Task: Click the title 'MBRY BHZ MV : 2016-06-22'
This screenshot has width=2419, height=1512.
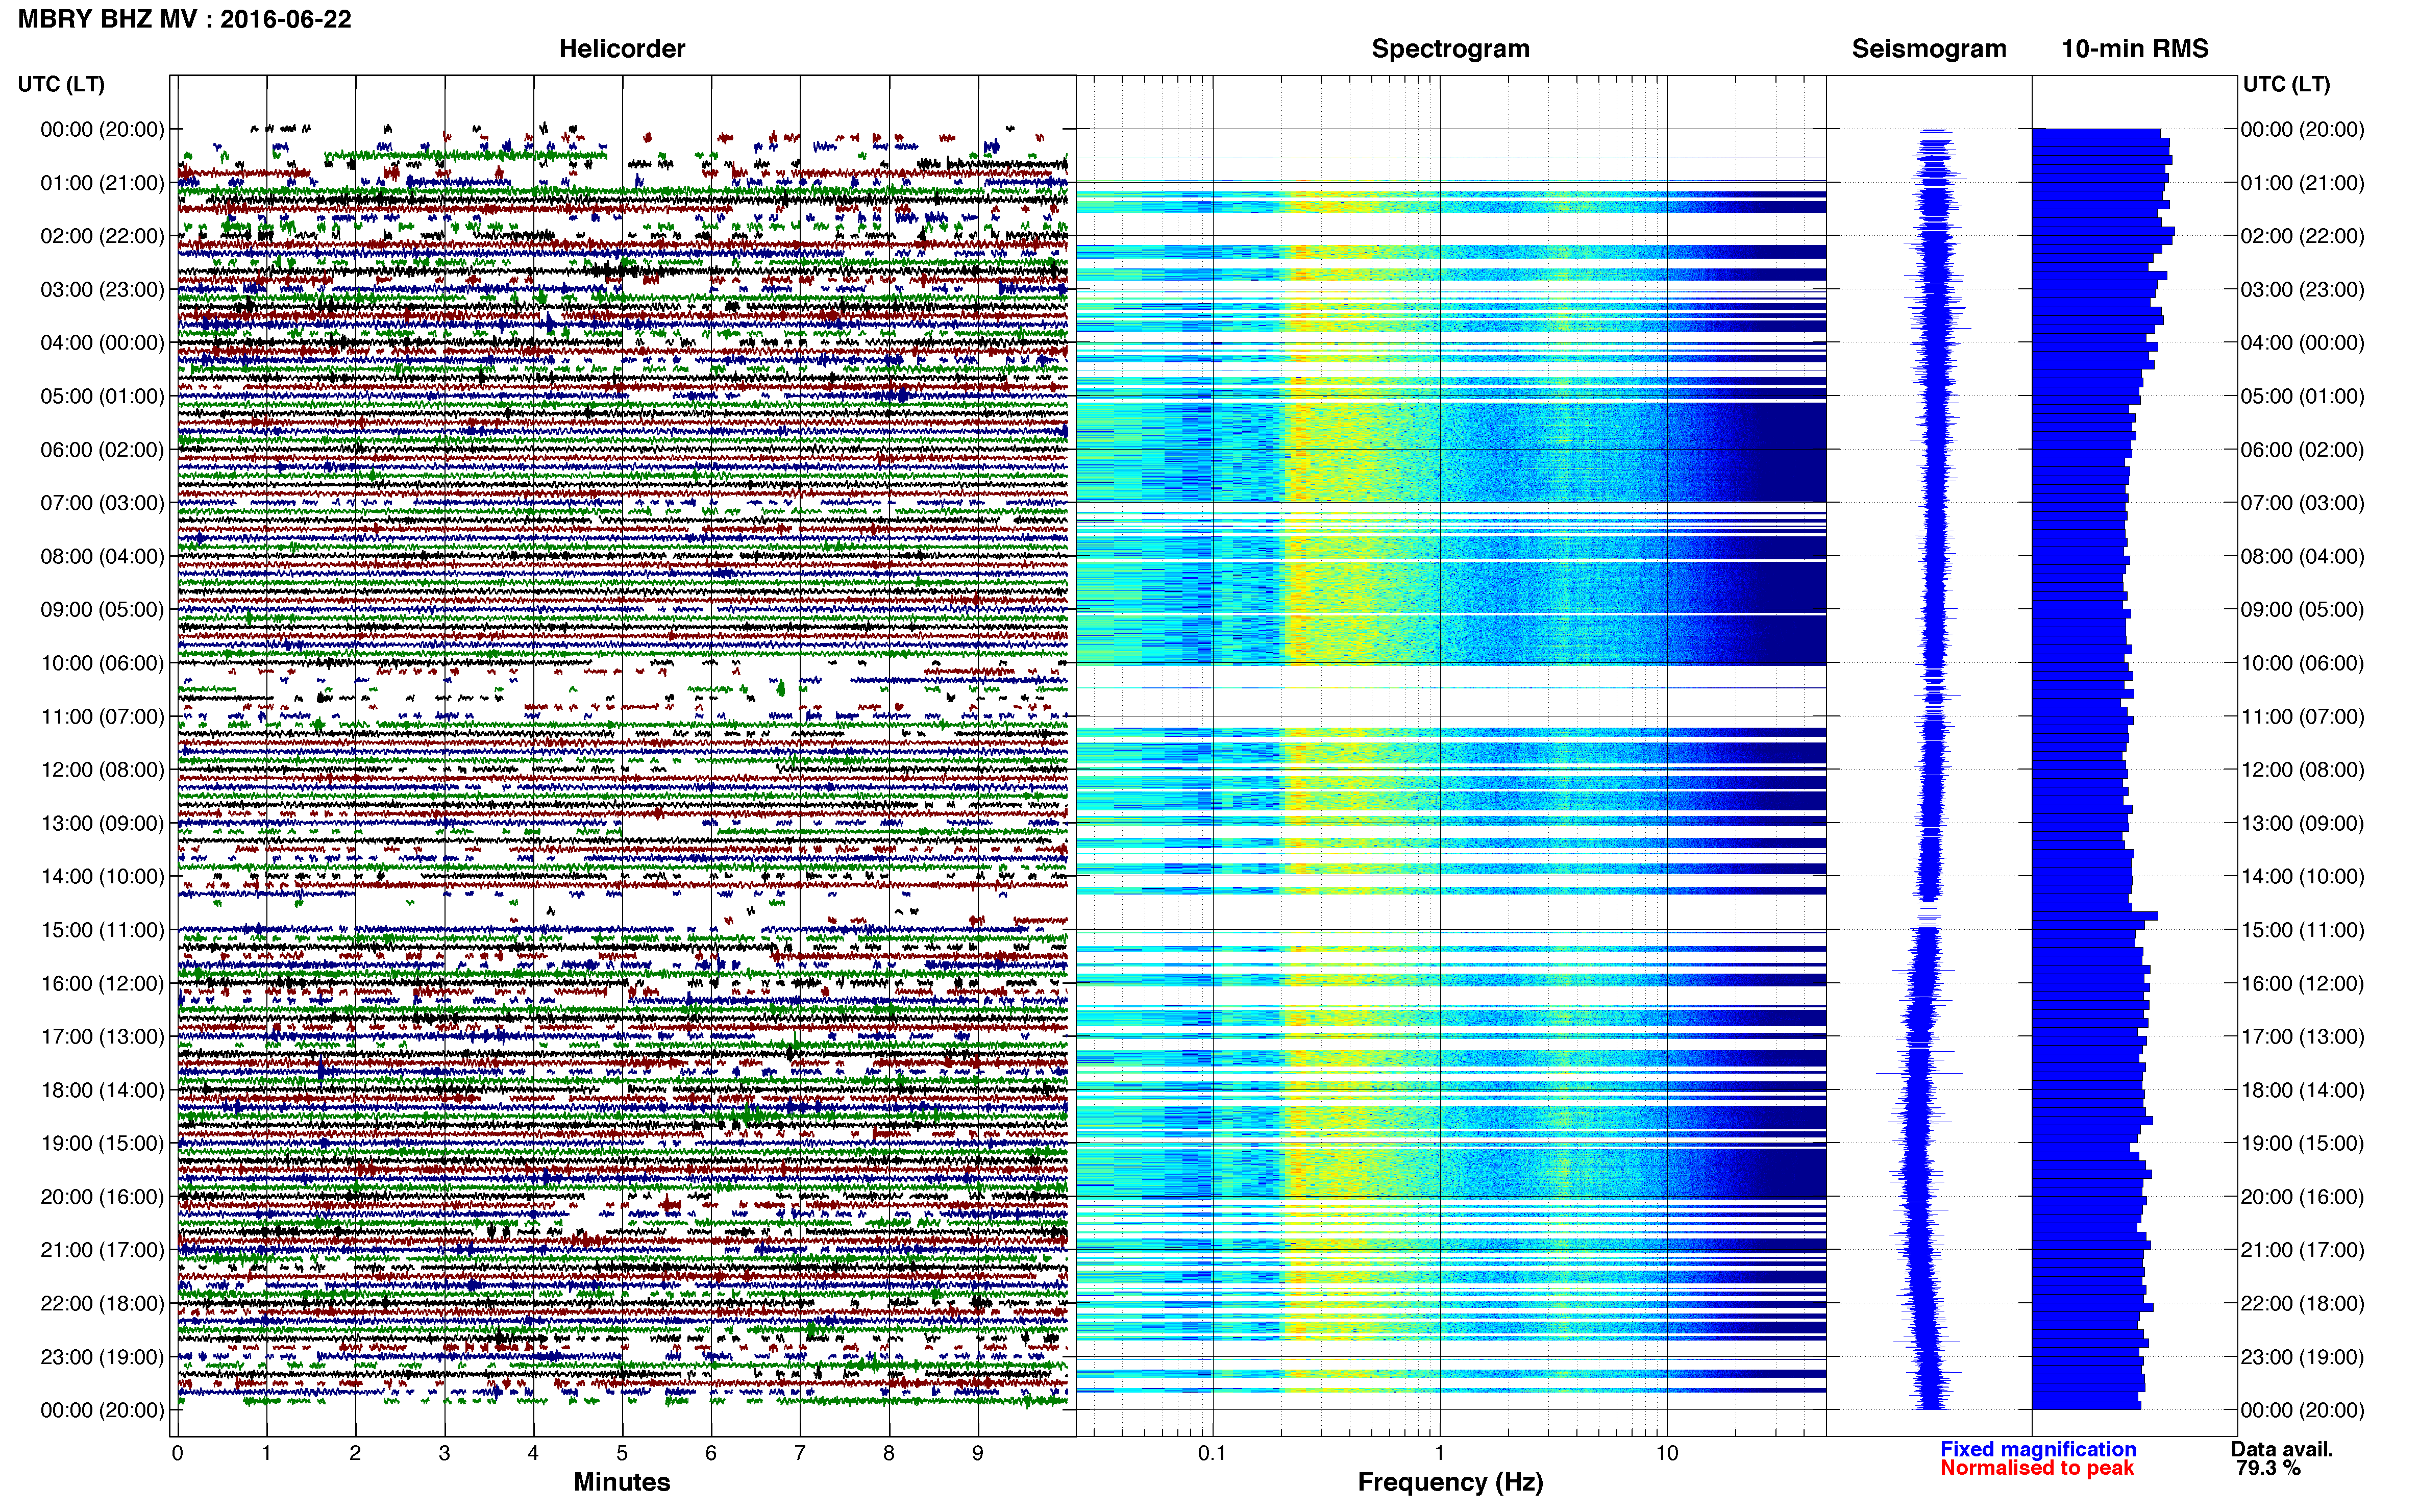Action: [x=185, y=19]
